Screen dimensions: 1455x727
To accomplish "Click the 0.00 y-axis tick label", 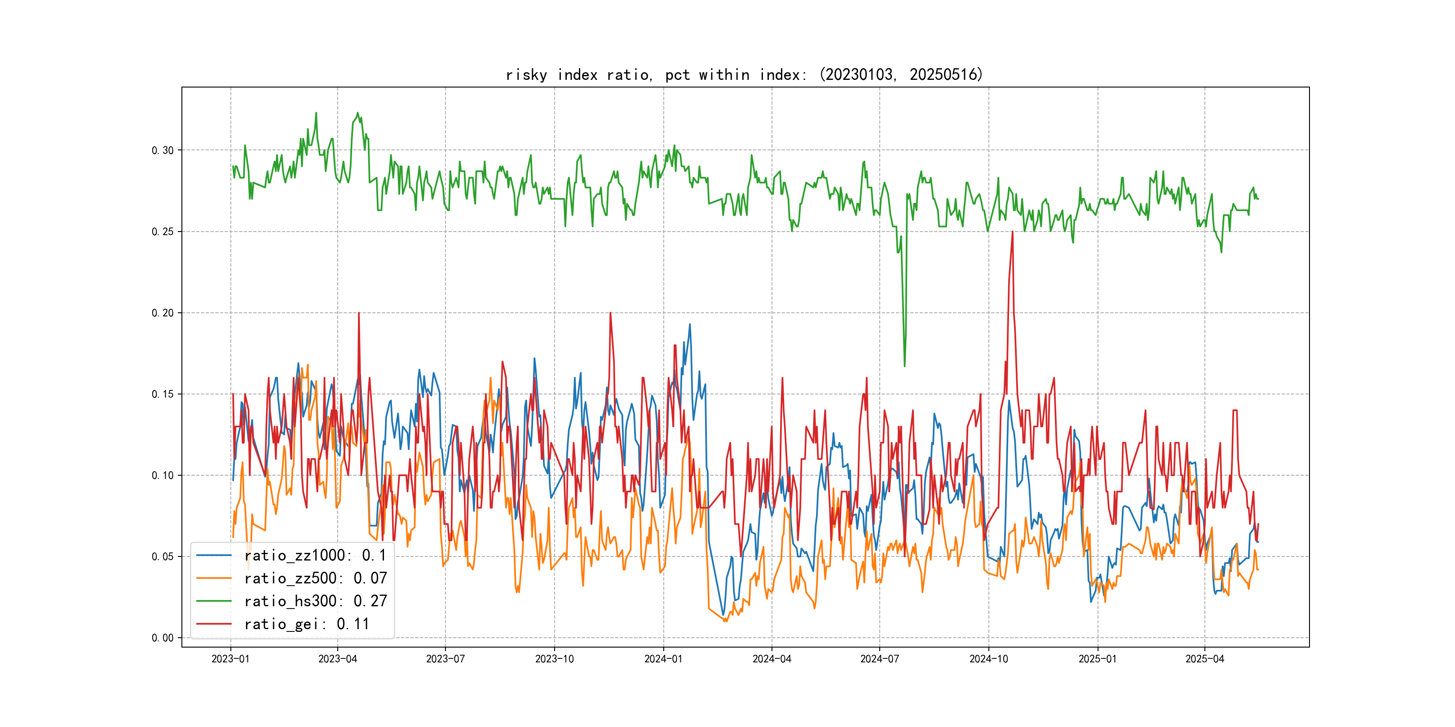I will click(163, 638).
